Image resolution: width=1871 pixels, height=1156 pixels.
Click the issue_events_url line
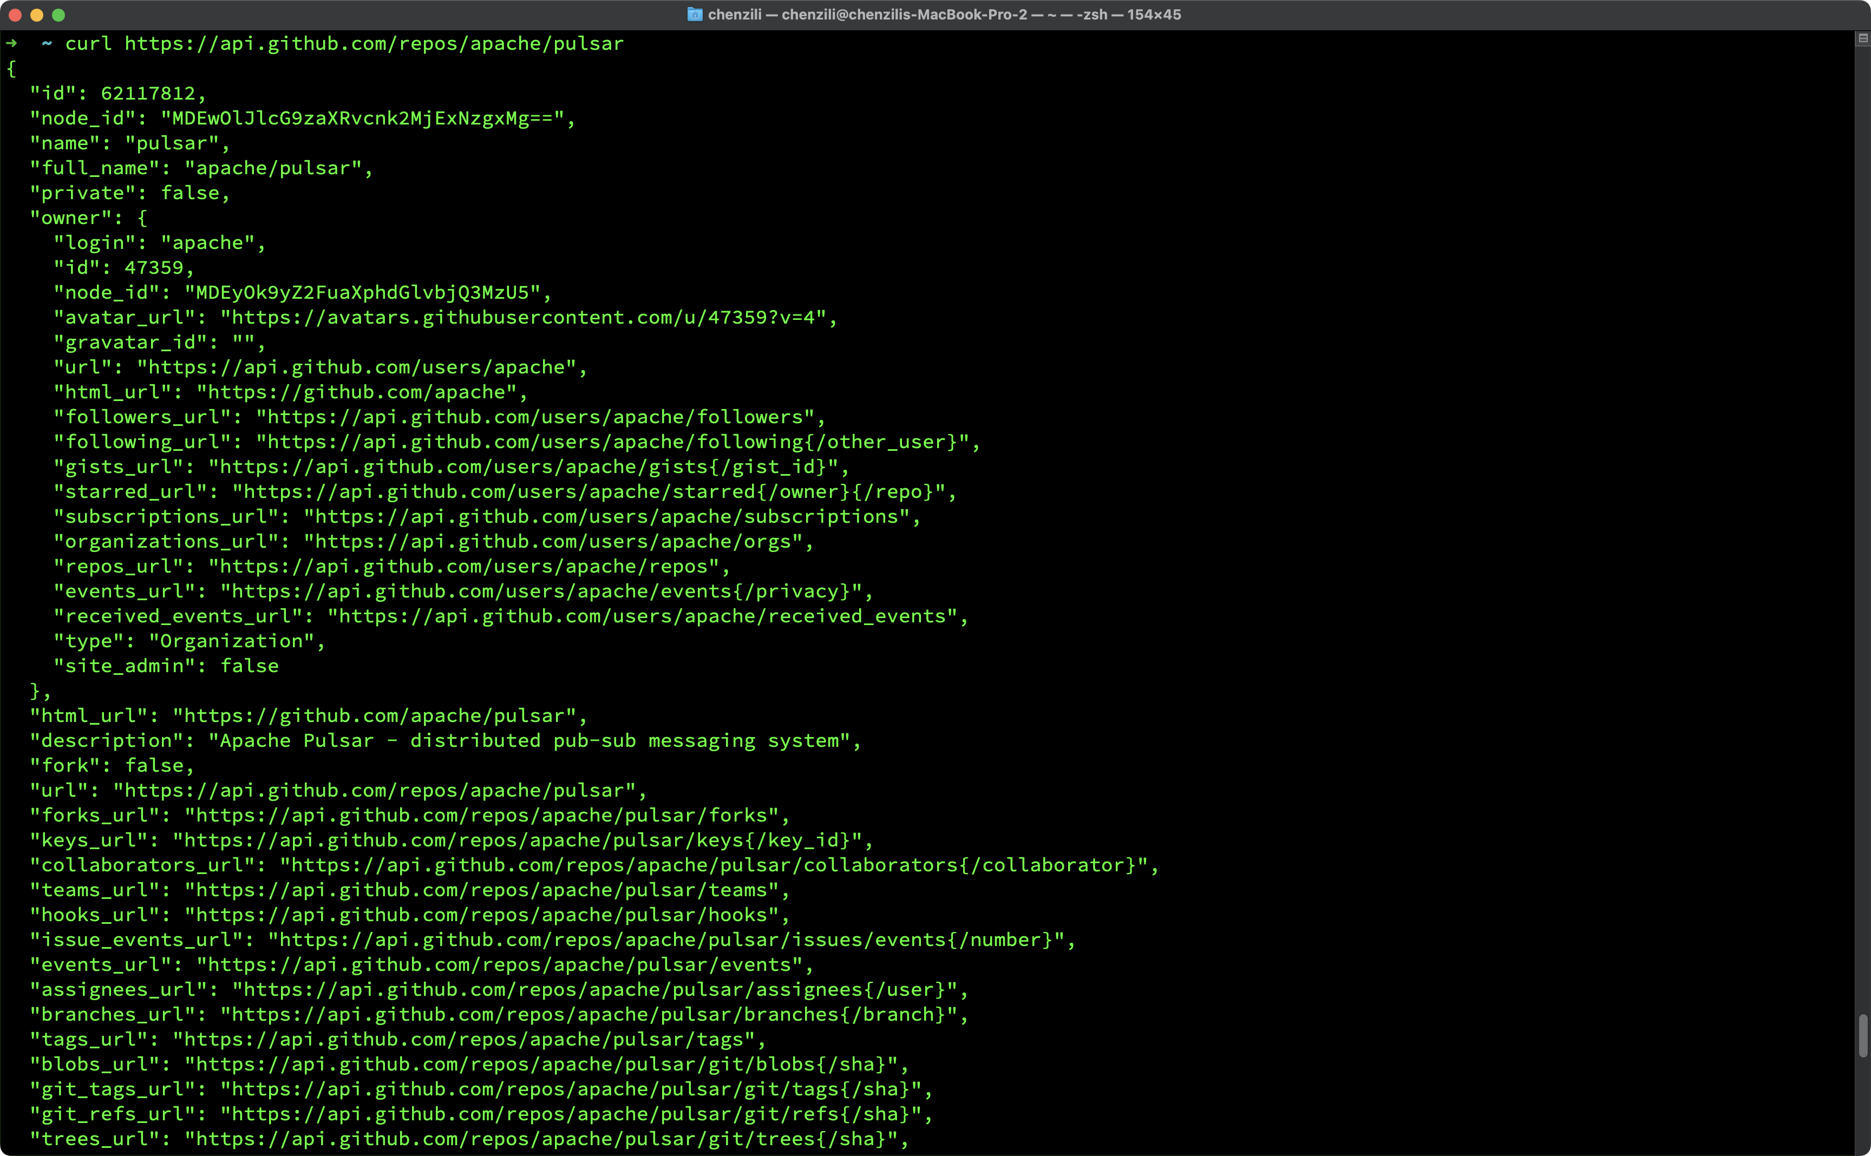click(x=553, y=940)
